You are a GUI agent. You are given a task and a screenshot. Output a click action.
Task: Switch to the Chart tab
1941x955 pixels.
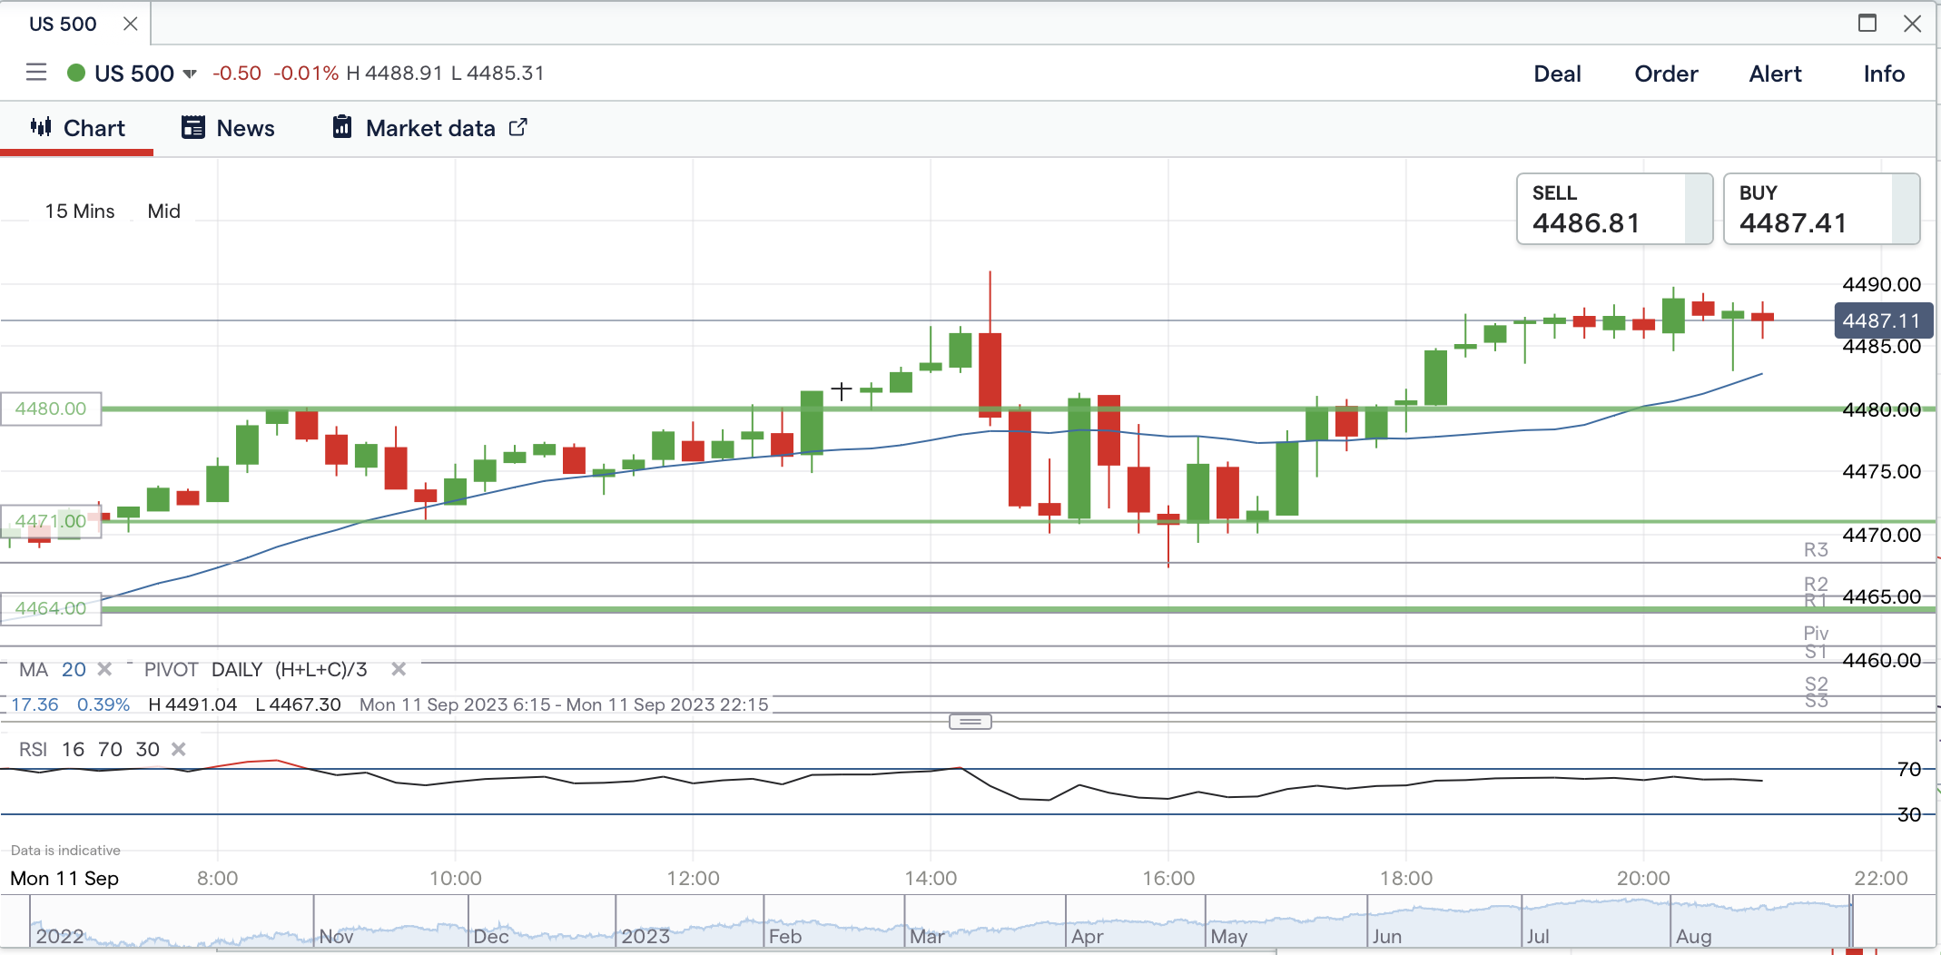77,128
